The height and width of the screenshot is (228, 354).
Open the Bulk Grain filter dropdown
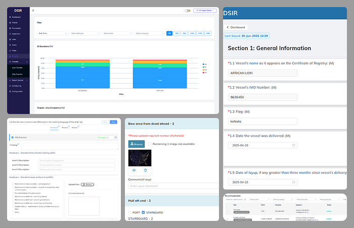point(52,33)
